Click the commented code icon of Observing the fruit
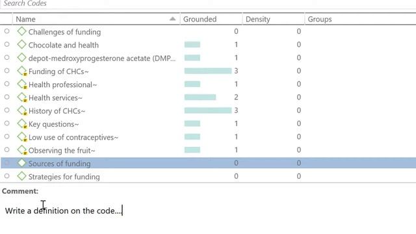416x234 pixels. tap(22, 150)
